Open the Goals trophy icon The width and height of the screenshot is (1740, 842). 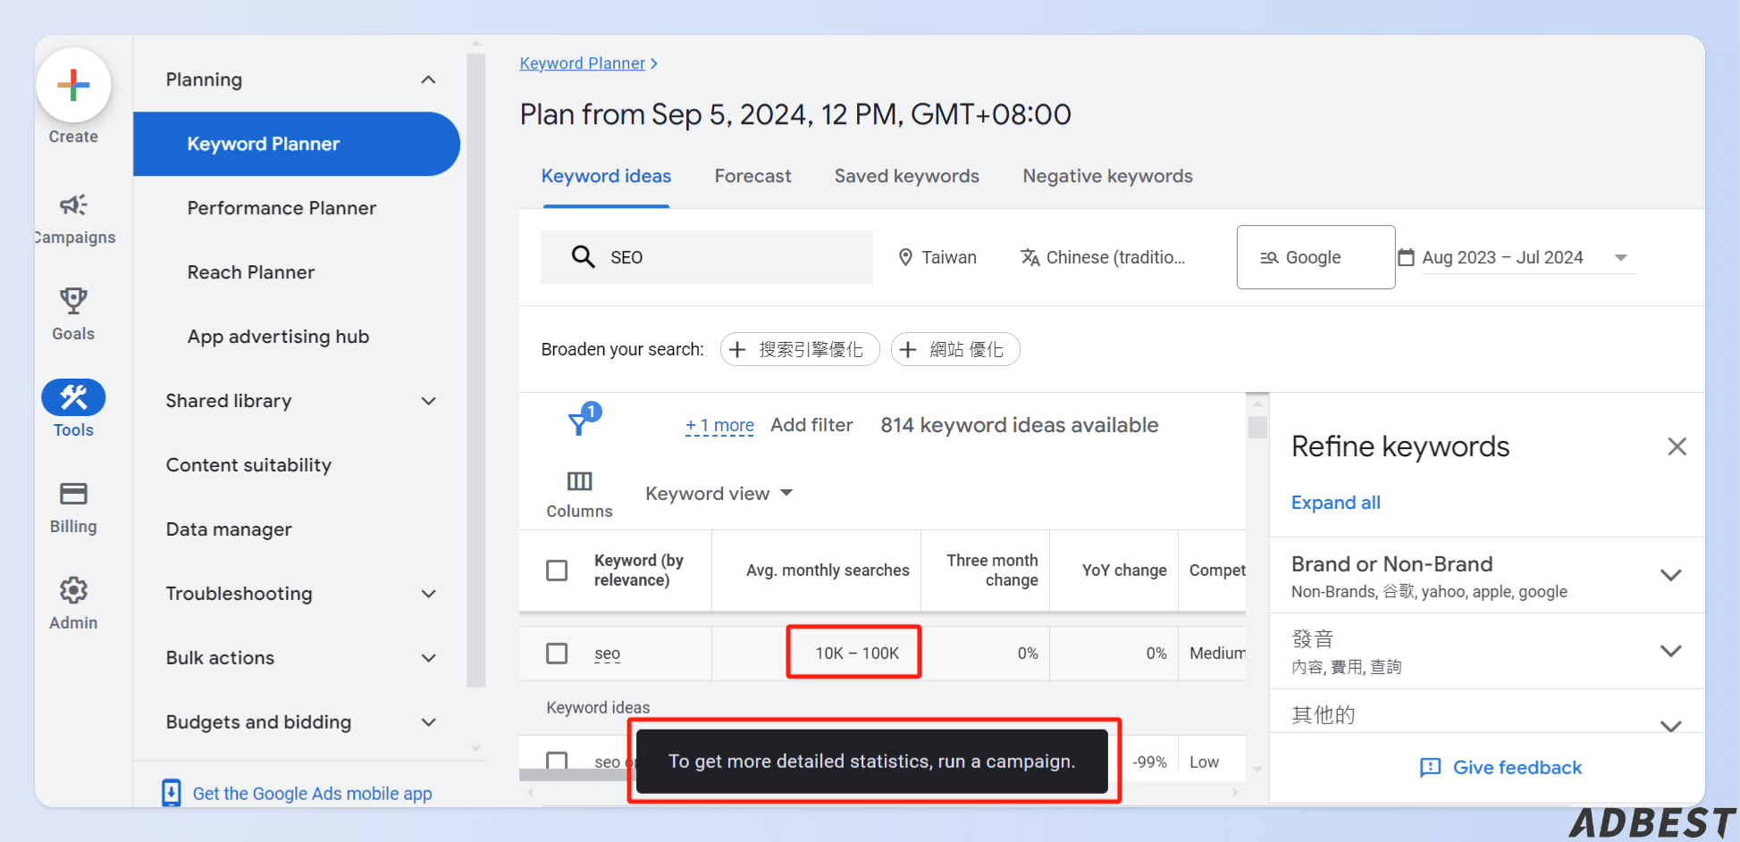73,301
